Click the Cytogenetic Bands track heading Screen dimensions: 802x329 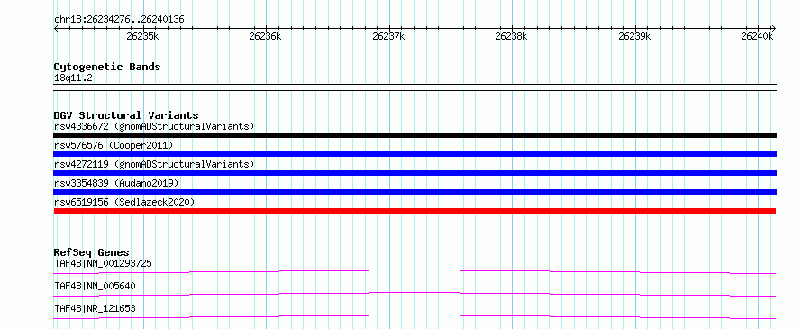pos(107,67)
